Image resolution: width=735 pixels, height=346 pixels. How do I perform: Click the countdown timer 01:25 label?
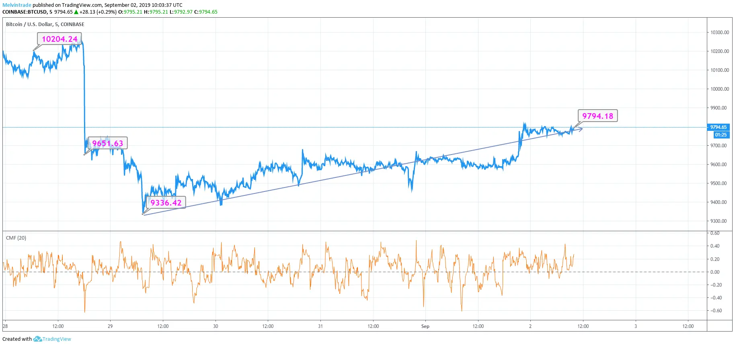click(721, 135)
